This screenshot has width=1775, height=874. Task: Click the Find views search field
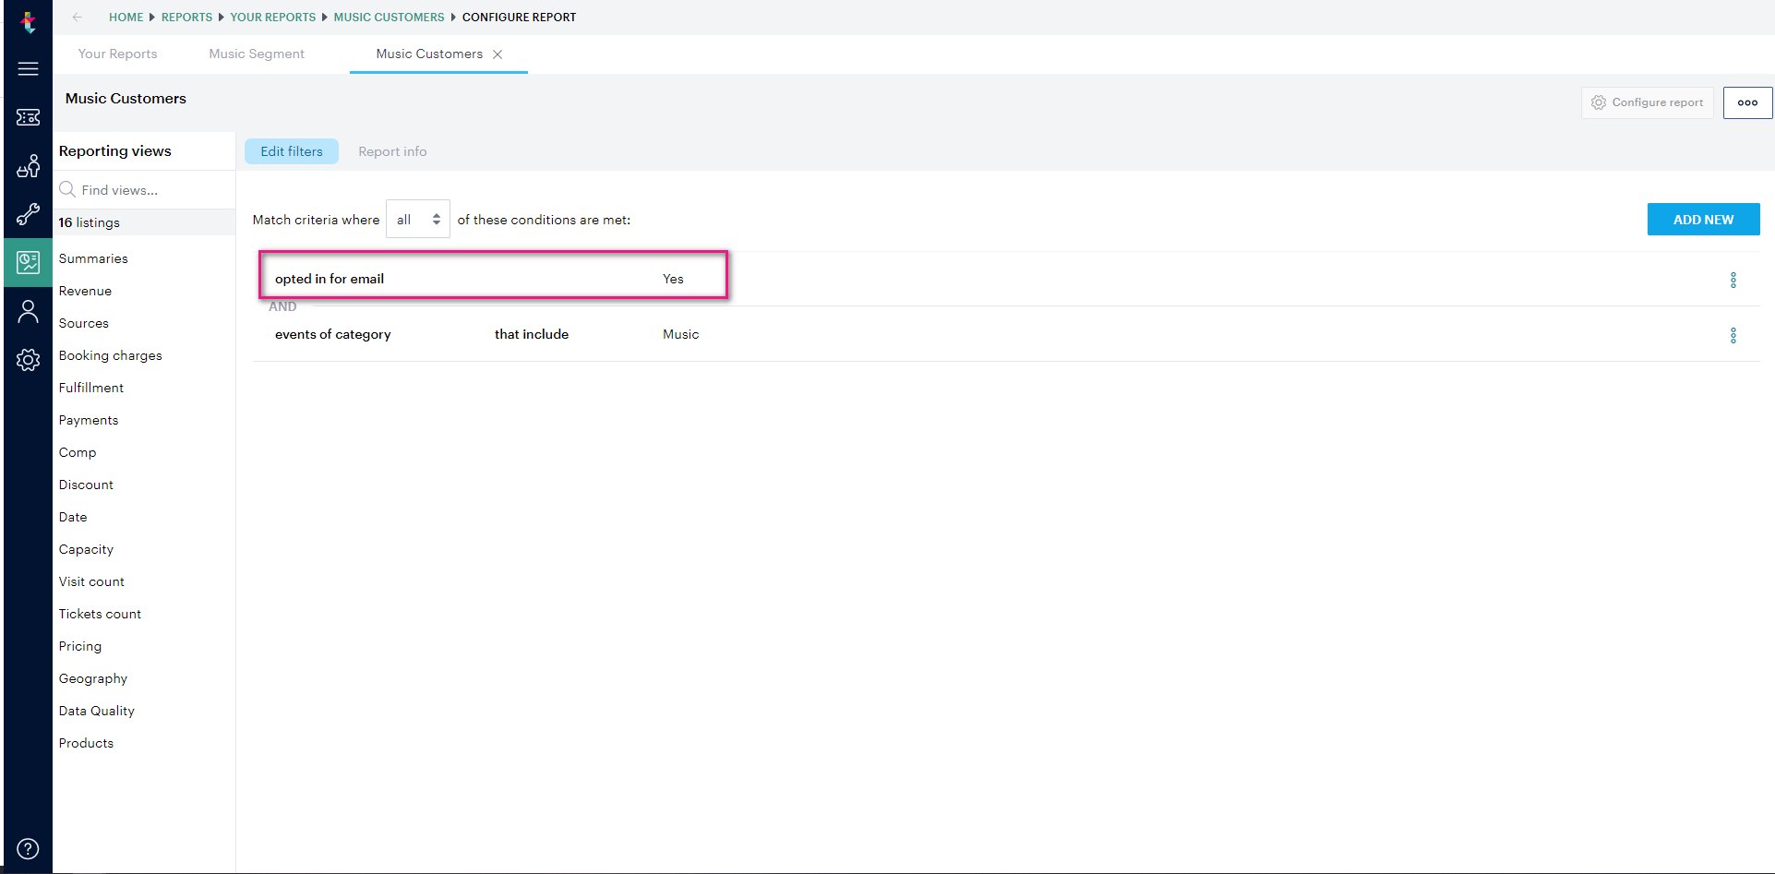coord(145,189)
